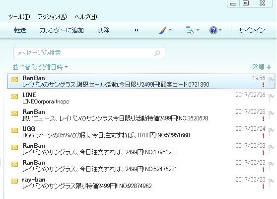The height and width of the screenshot is (199, 277).
Task: Open the ヘルプ(H) menu
Action: 86,17
